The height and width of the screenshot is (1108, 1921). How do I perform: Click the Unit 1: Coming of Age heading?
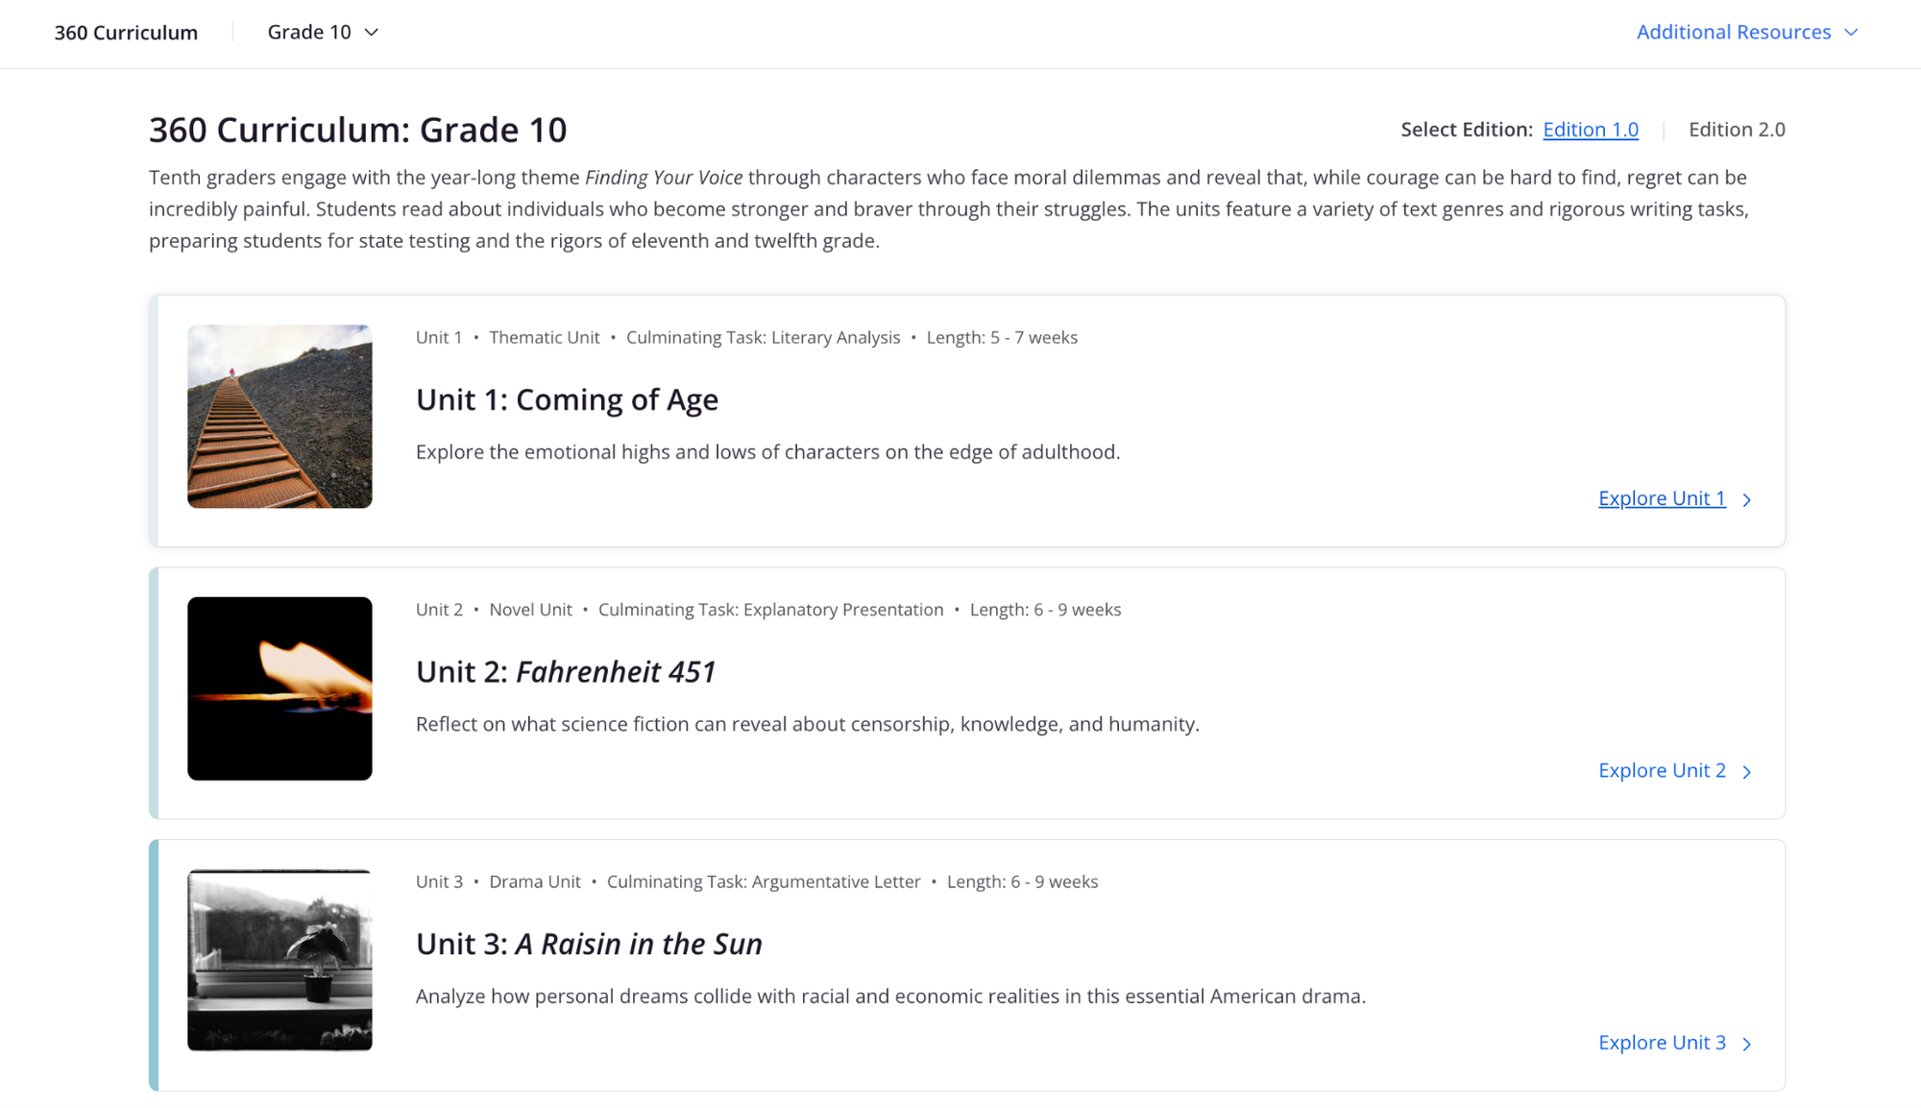click(x=567, y=399)
